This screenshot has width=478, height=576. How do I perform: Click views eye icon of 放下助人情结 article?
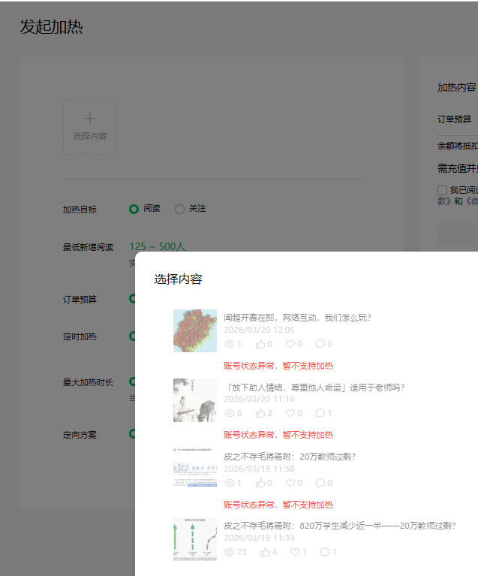click(230, 413)
